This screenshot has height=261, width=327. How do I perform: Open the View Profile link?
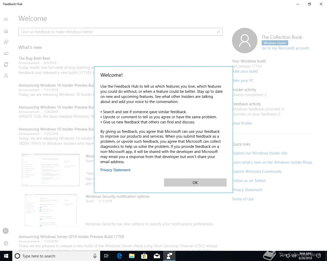click(x=242, y=123)
